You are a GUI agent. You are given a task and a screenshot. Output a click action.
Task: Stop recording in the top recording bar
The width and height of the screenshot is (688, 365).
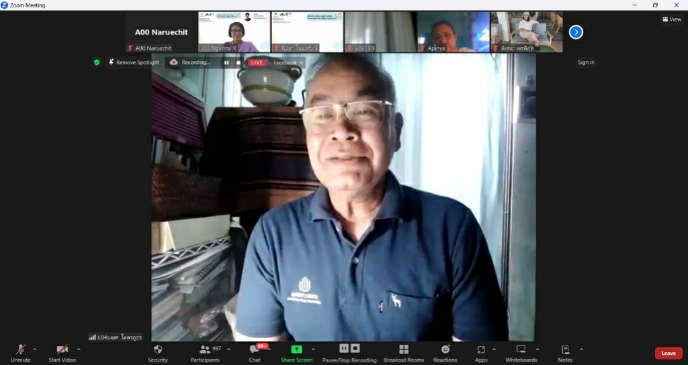tap(239, 62)
